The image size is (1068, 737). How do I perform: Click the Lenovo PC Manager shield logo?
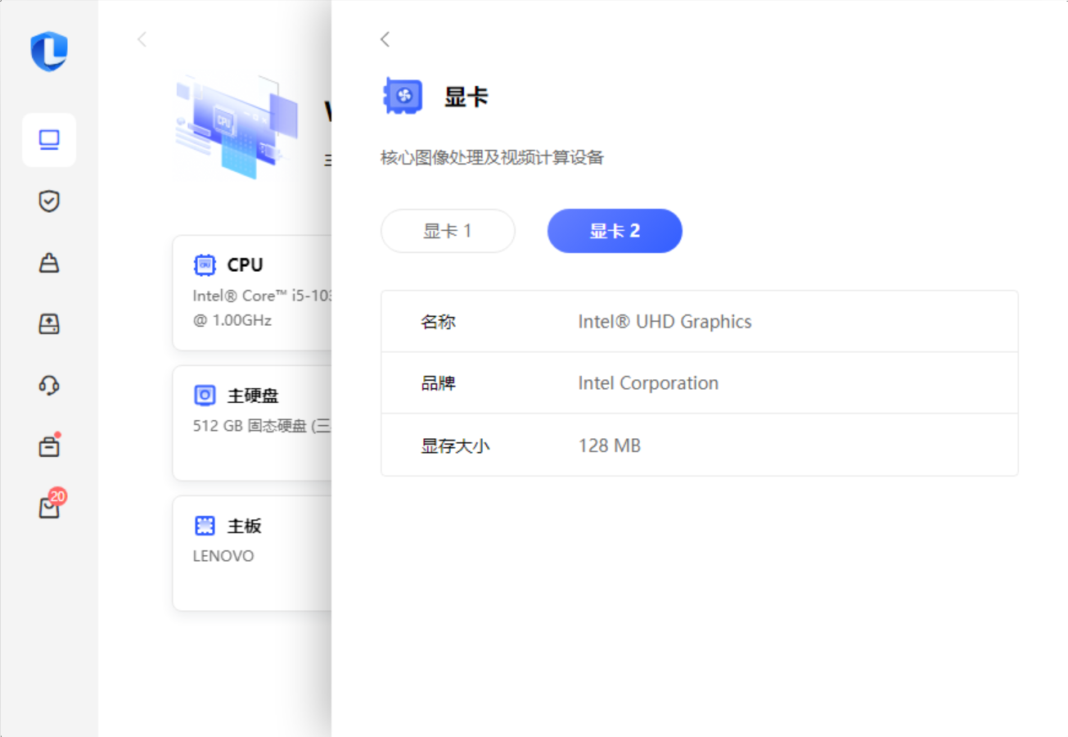click(49, 52)
